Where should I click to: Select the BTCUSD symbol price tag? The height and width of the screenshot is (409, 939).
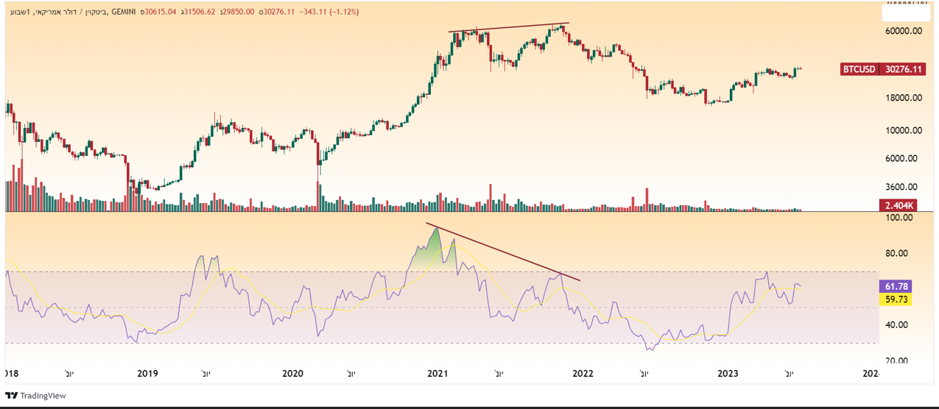coord(859,69)
